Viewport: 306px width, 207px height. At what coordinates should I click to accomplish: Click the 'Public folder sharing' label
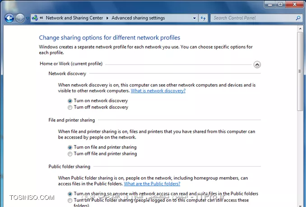[70, 166]
